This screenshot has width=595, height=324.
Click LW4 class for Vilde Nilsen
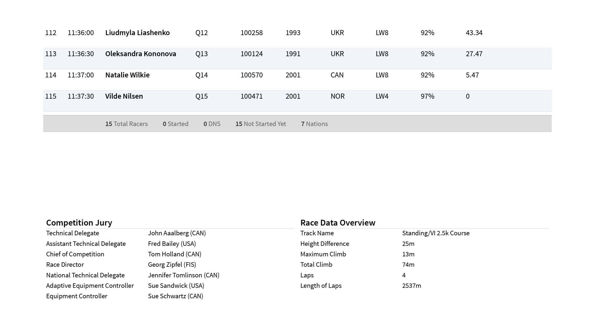click(382, 96)
